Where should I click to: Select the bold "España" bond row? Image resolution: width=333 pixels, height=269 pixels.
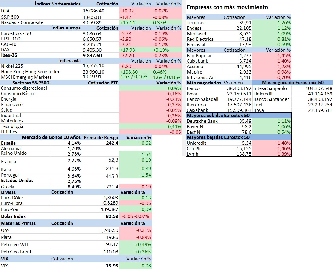coord(8,143)
